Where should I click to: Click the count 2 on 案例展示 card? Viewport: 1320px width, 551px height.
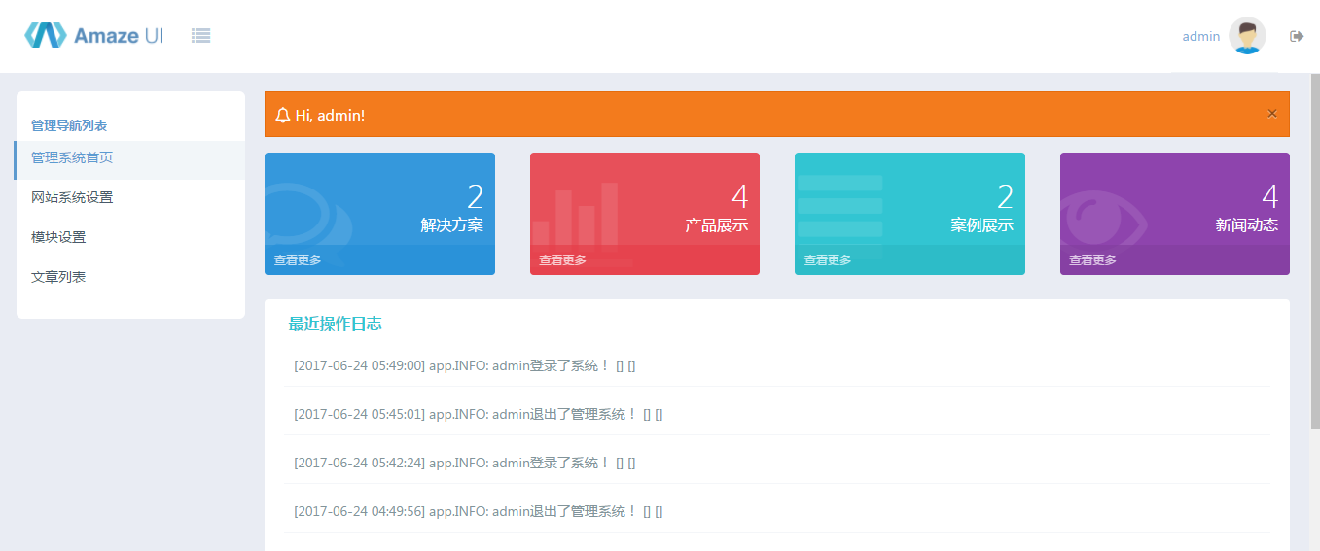1005,197
